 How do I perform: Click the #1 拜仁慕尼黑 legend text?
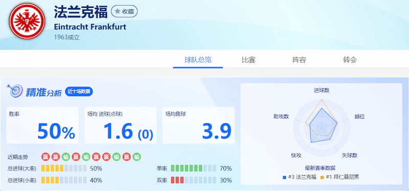pyautogui.click(x=343, y=177)
